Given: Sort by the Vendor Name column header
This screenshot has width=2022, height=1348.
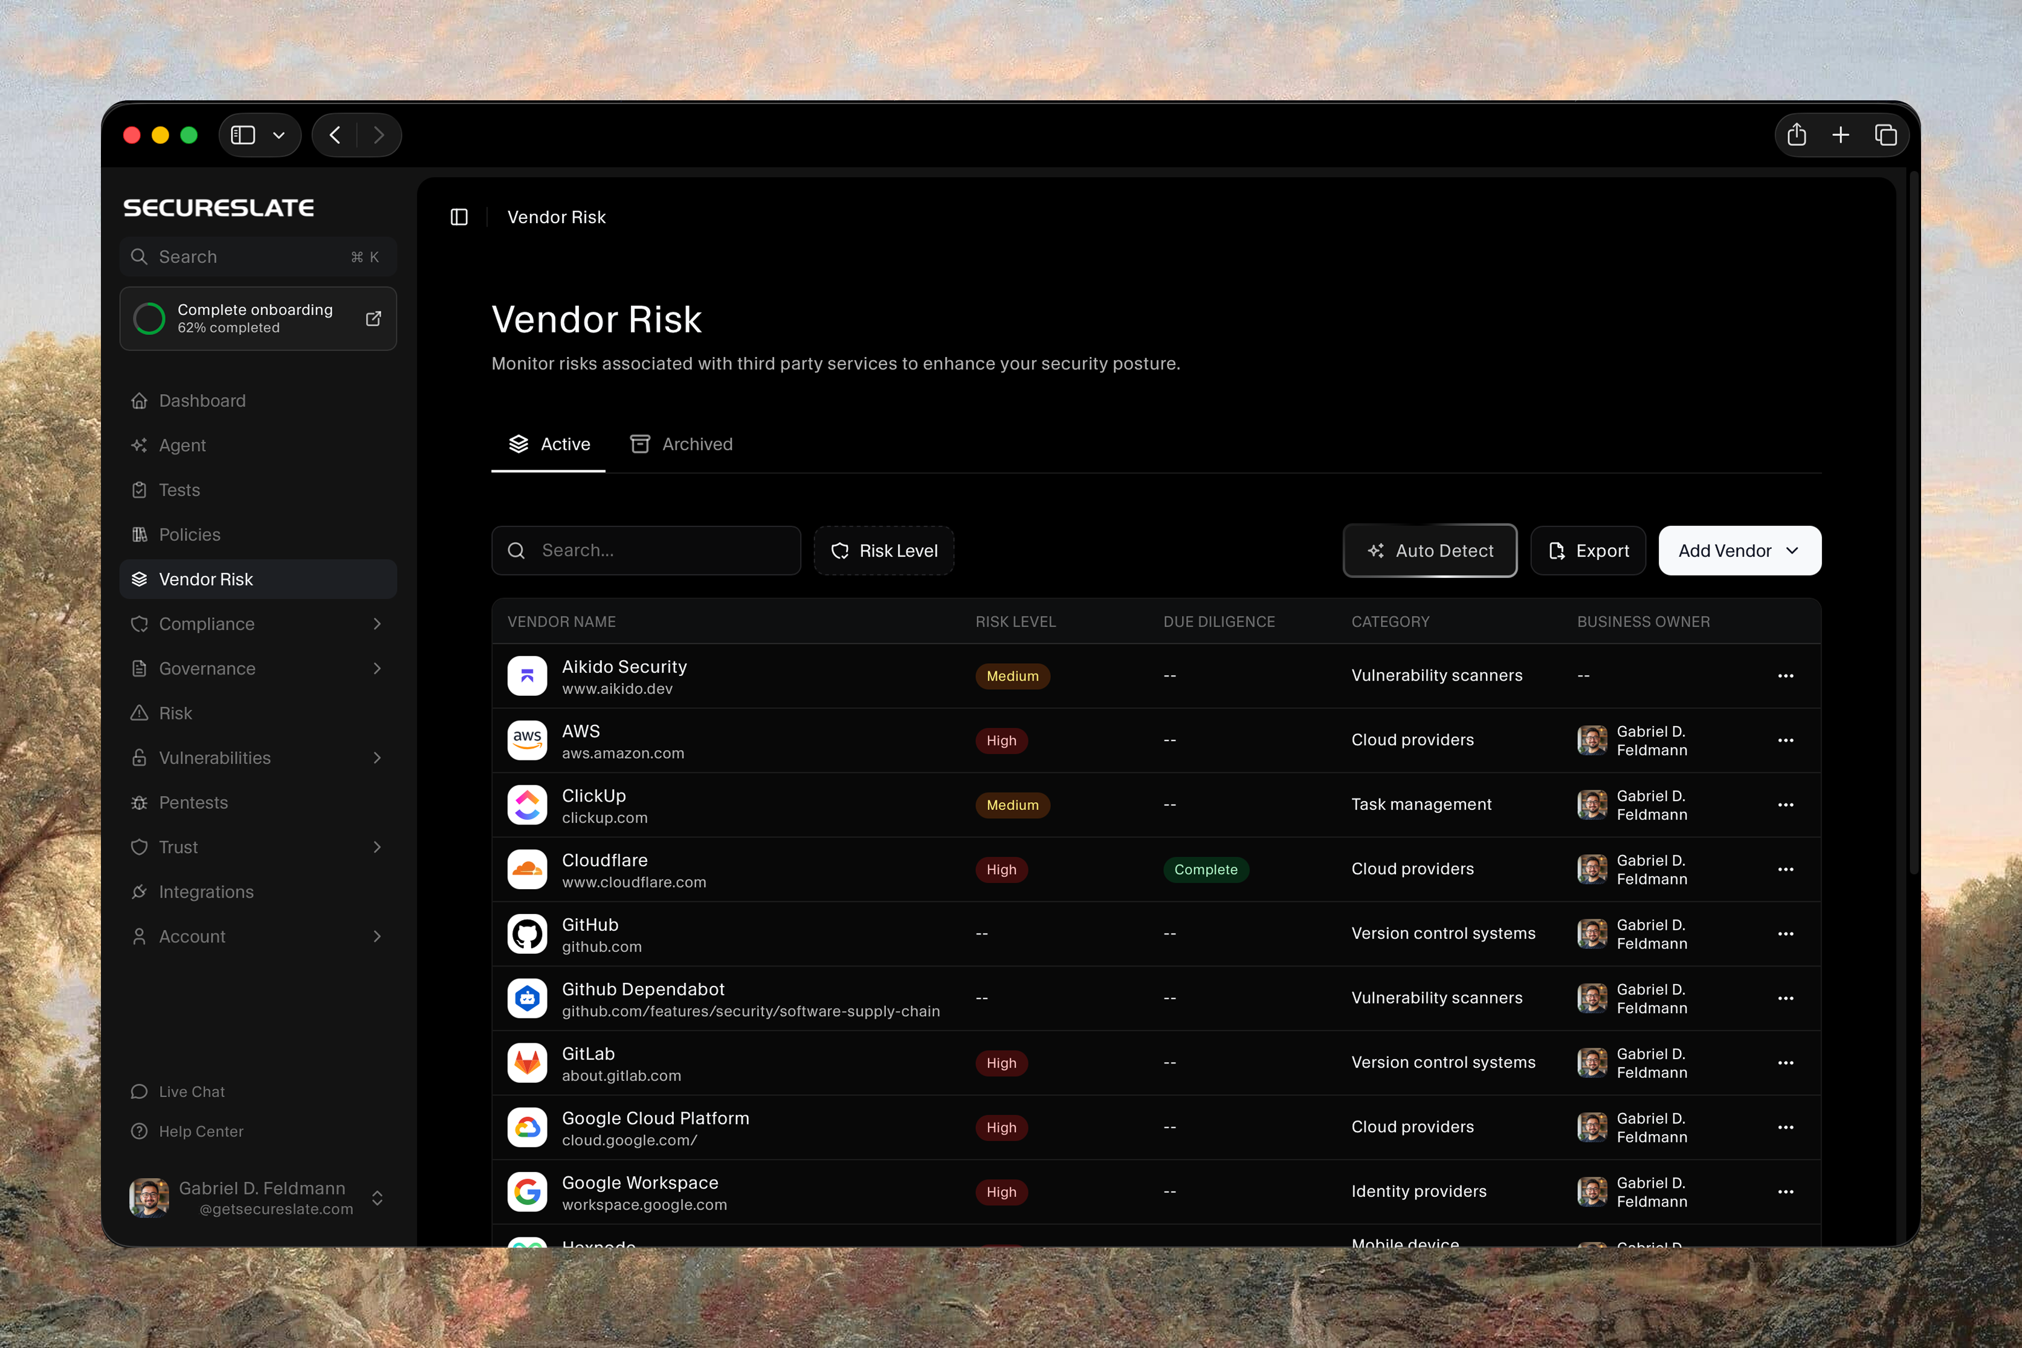Looking at the screenshot, I should click(561, 621).
